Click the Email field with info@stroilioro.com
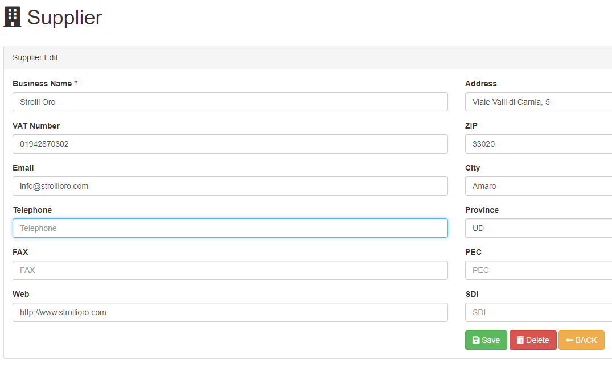Viewport: 612px width, 368px height. point(230,186)
